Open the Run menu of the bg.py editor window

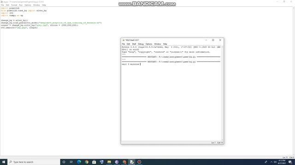point(21,5)
